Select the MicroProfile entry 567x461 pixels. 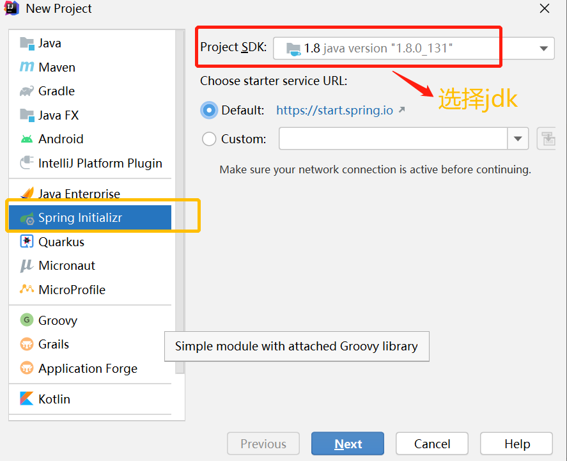point(90,290)
